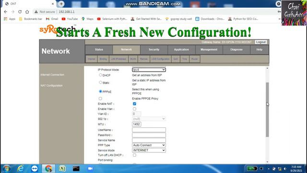The width and height of the screenshot is (307, 173).
Task: Open Zoom from the taskbar
Action: pyautogui.click(x=90, y=169)
